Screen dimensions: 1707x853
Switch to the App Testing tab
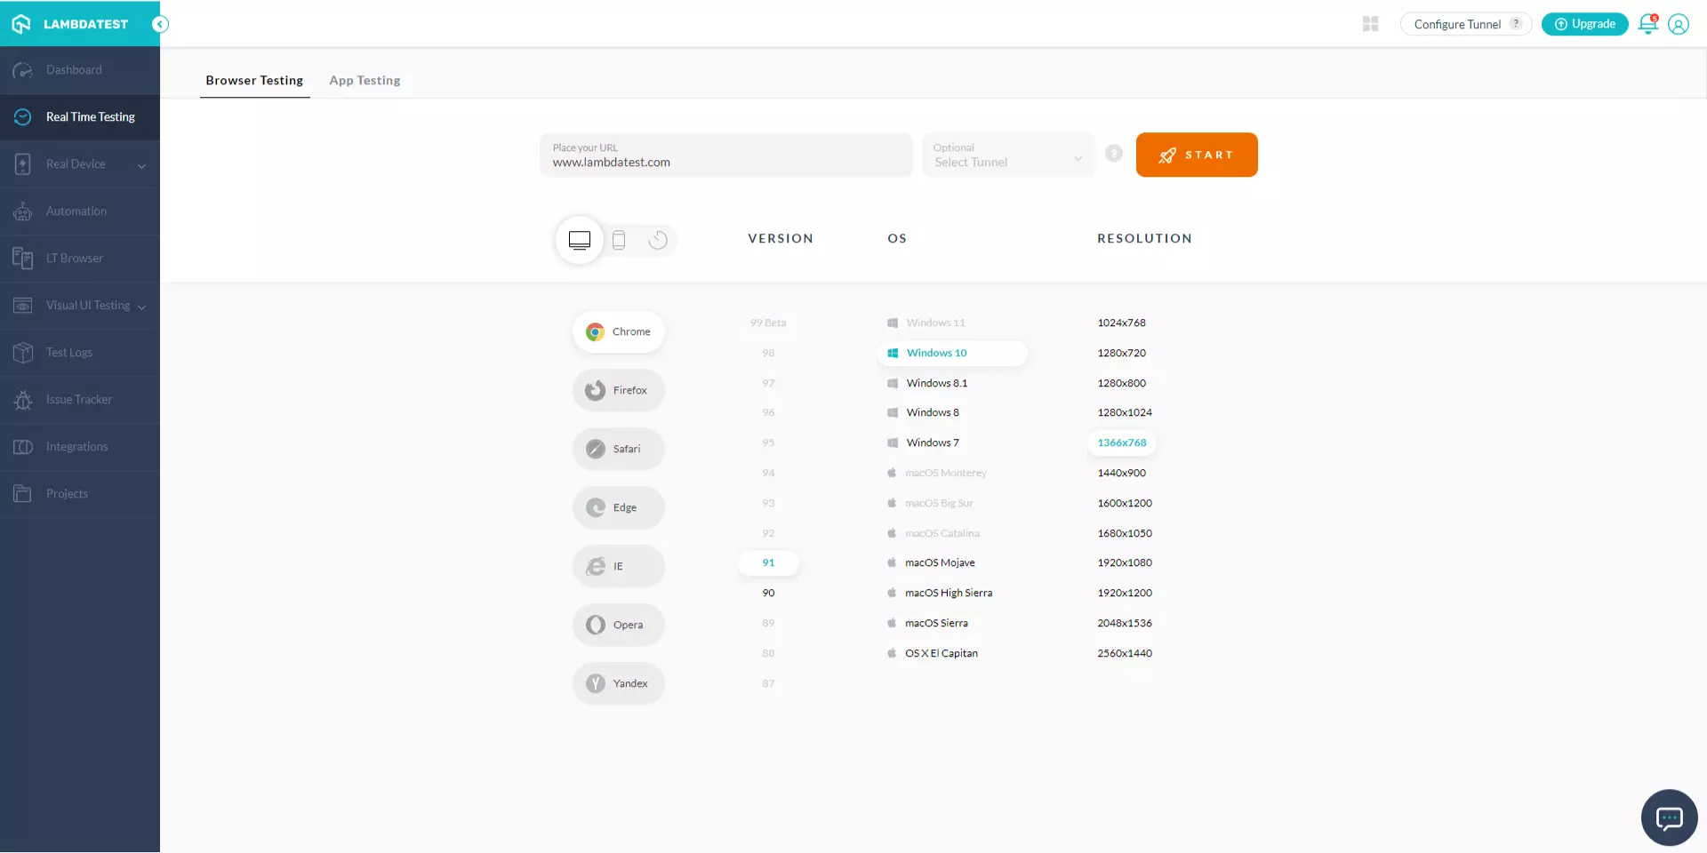[365, 80]
